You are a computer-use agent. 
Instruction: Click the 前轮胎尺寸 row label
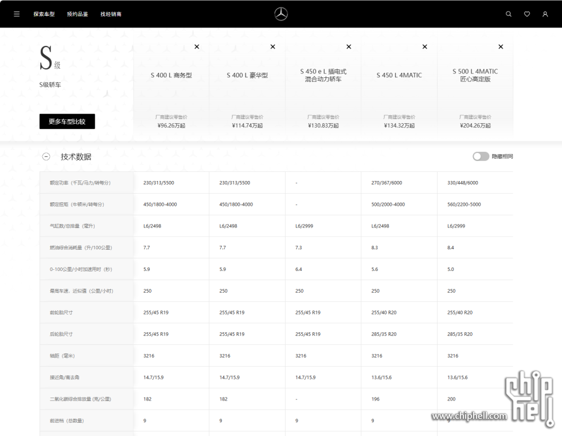point(61,312)
